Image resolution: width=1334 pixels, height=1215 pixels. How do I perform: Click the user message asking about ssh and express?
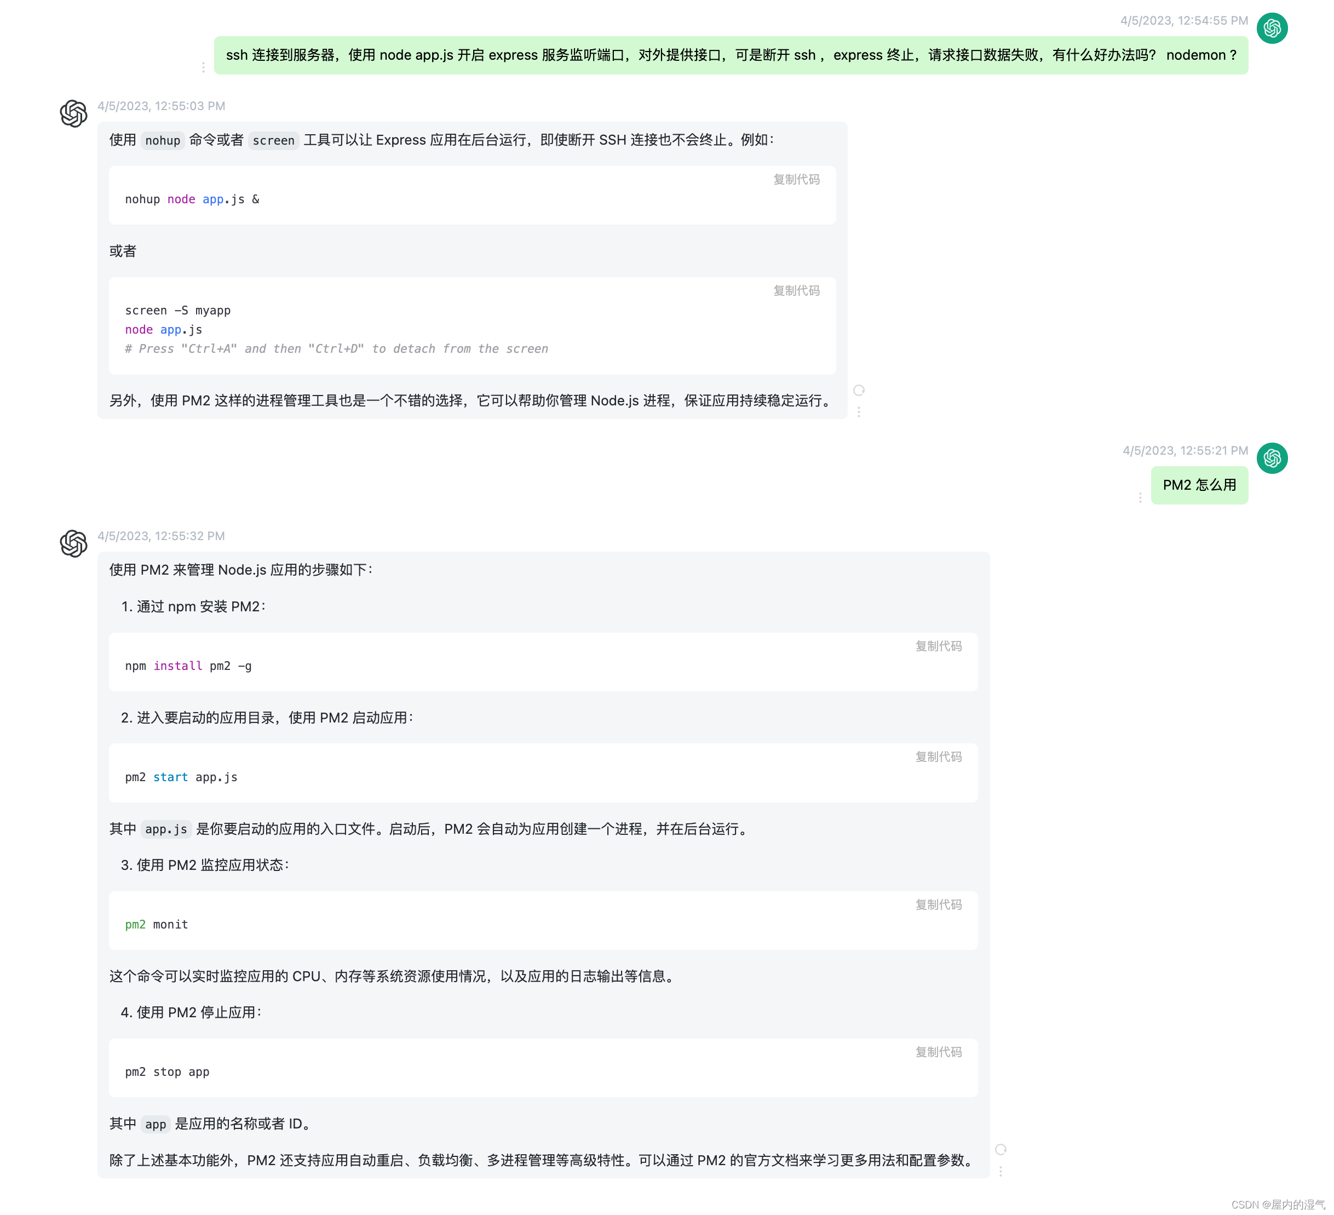(731, 55)
